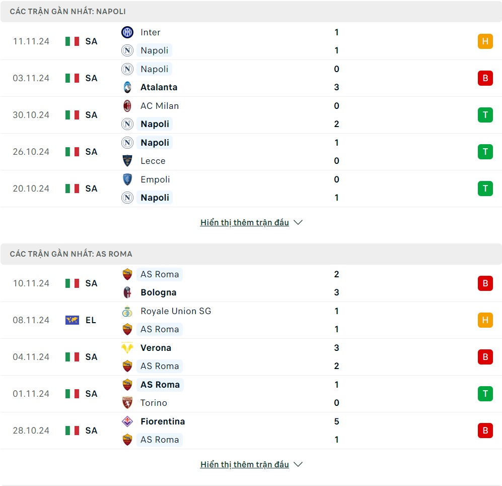Click the Empoli club crest icon
Viewport: 502px width, 486px height.
pyautogui.click(x=127, y=179)
